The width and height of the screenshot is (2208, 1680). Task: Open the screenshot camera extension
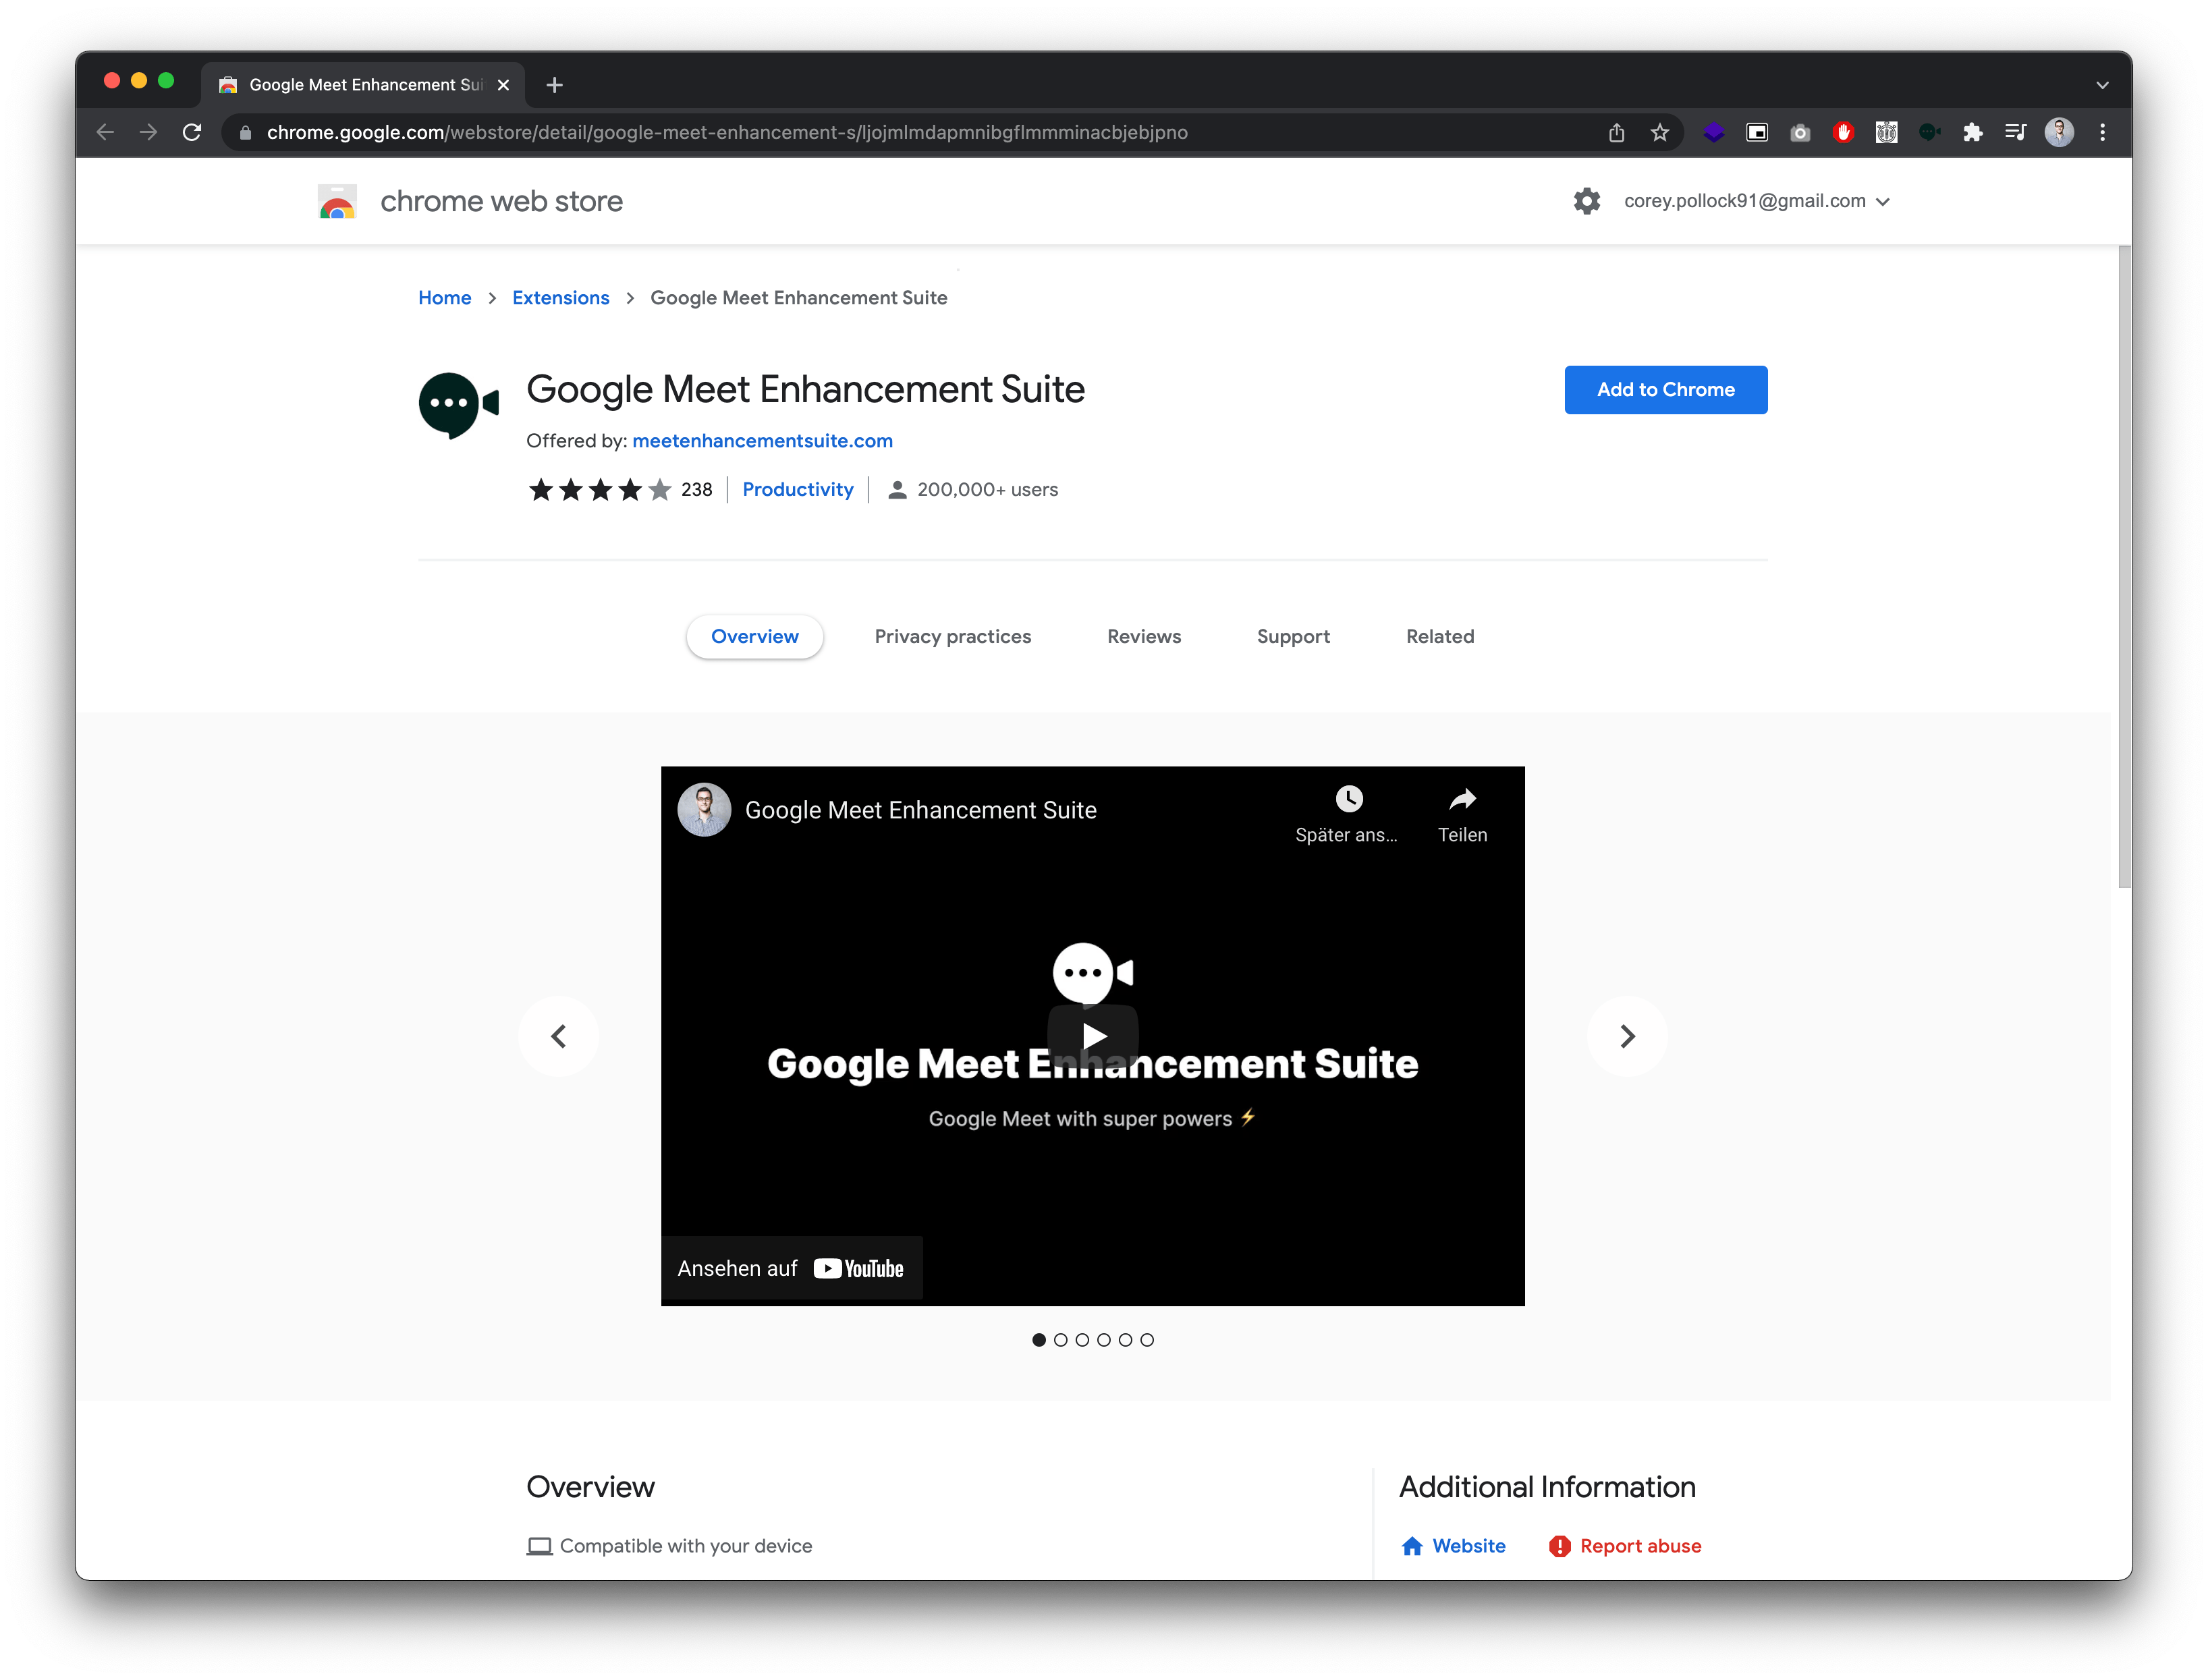[x=1800, y=131]
